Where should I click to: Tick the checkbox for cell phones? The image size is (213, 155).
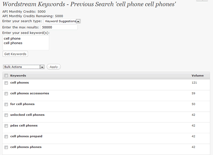click(x=6, y=83)
